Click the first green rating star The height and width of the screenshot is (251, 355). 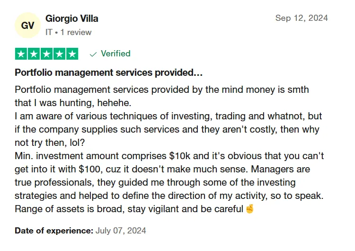point(21,54)
